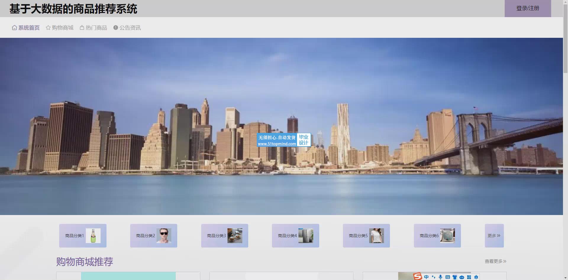Click the tea set thumbnail in 商品分类3
Viewport: 568px width, 280px height.
click(235, 236)
